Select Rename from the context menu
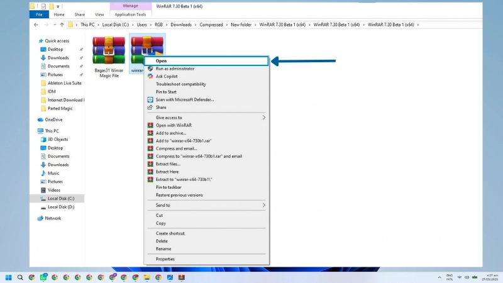The height and width of the screenshot is (283, 503). click(x=206, y=249)
